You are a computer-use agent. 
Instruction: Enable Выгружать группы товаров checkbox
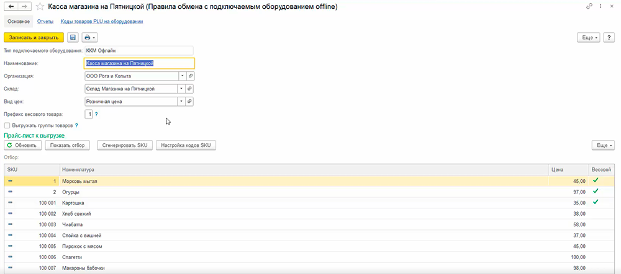7,125
